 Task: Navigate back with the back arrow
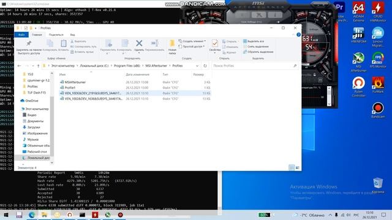tap(19, 66)
